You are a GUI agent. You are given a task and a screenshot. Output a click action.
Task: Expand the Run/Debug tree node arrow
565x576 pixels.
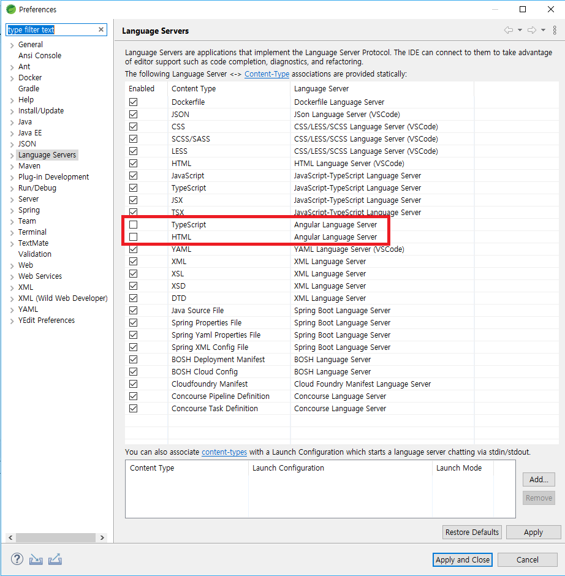pos(12,189)
